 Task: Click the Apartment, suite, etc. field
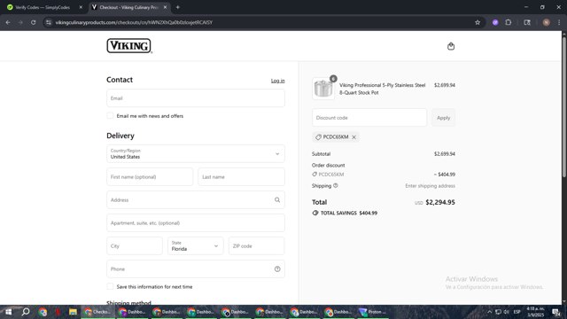tap(196, 223)
